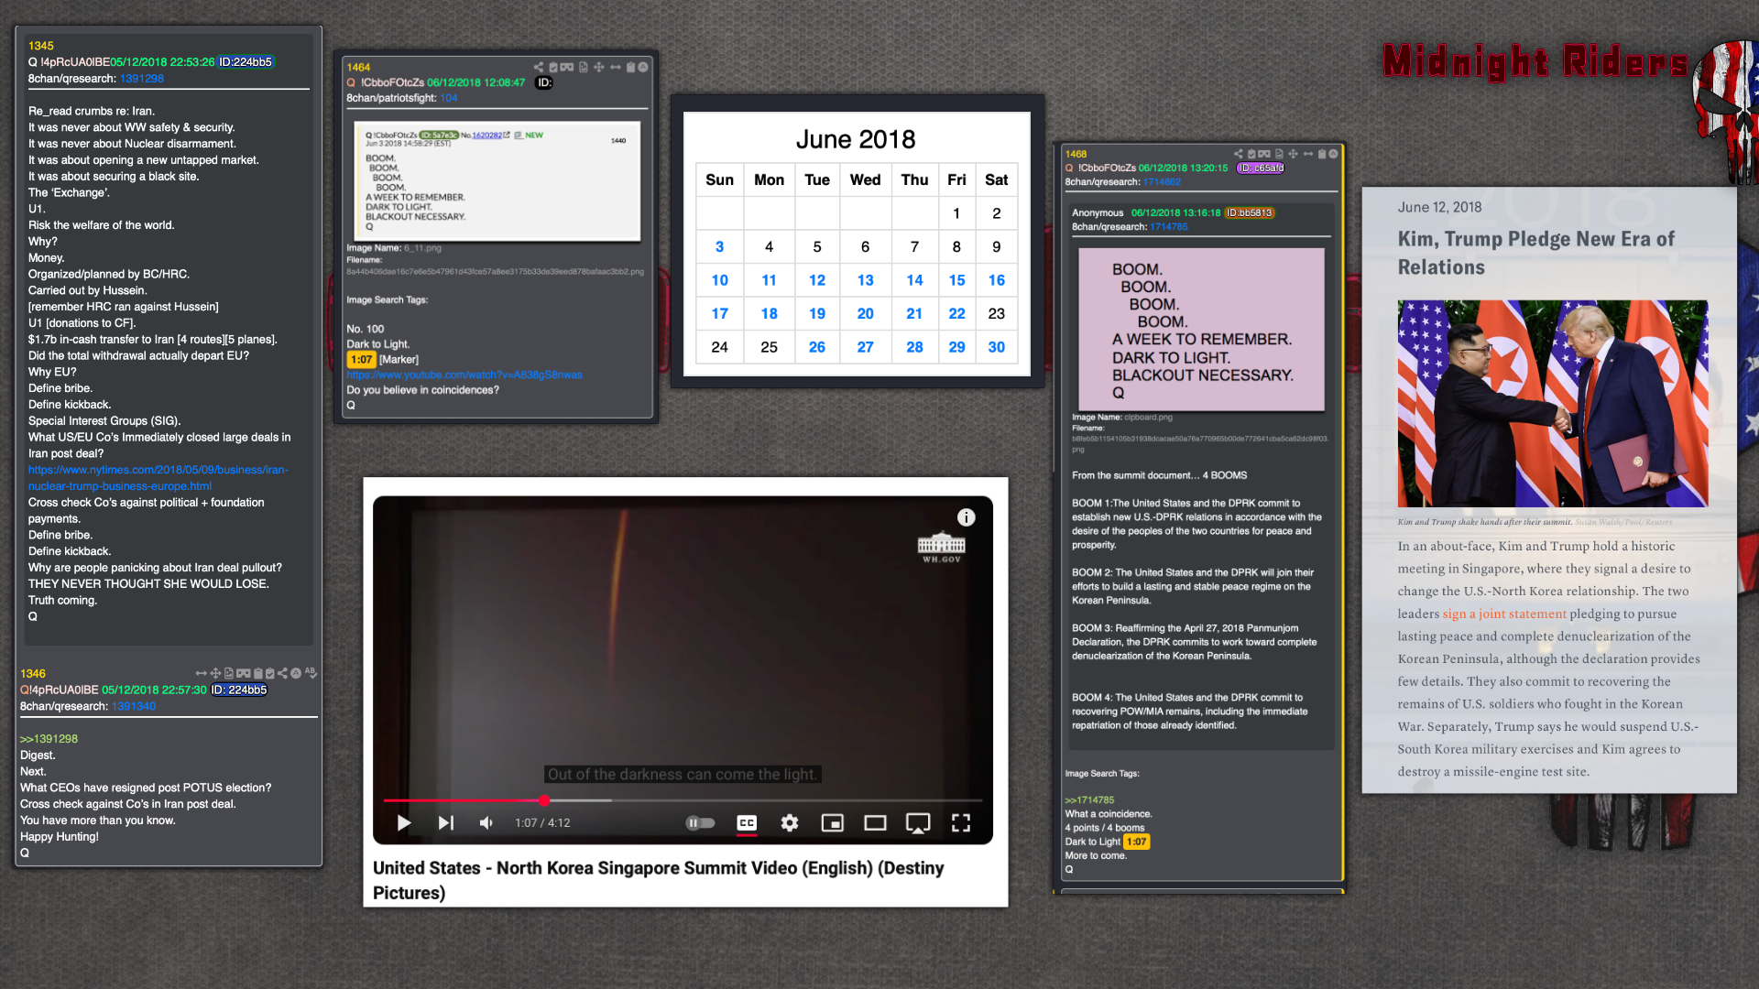Cast the video with the AirPlay icon
The image size is (1759, 989).
918,822
